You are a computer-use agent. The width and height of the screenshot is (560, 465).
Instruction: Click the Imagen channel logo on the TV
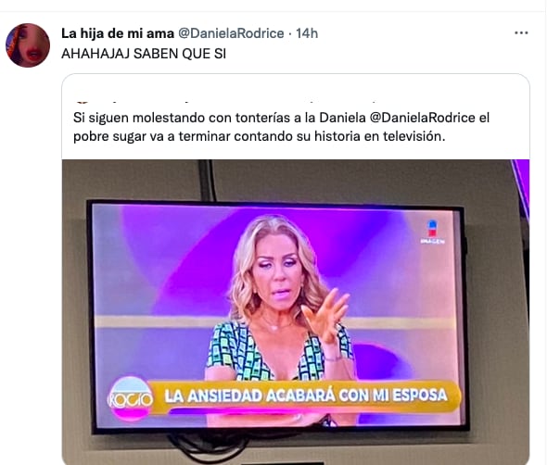[432, 232]
